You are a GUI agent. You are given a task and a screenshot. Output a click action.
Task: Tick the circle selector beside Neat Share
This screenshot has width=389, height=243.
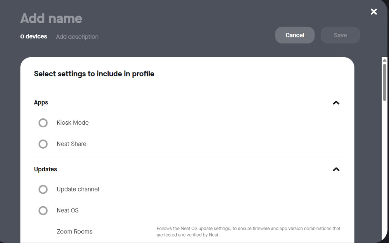click(x=43, y=144)
